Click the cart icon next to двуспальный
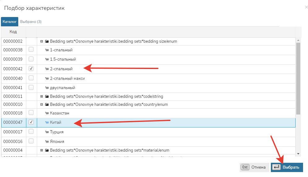 coord(47,88)
